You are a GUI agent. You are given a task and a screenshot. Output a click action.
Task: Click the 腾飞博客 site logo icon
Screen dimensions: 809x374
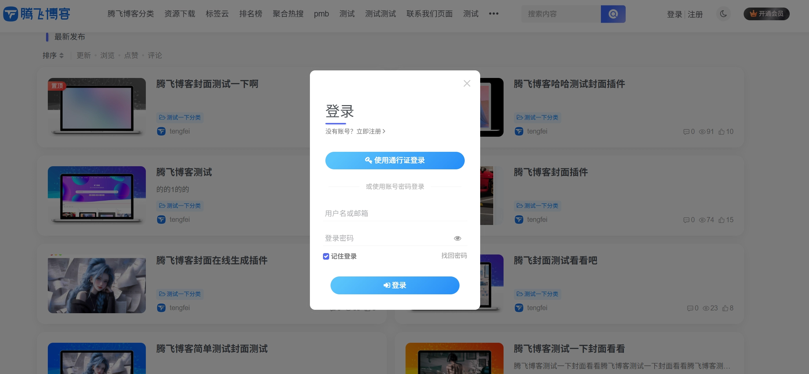pos(10,14)
